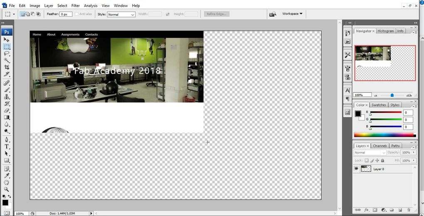Select the Clone Stamp tool

click(7, 97)
